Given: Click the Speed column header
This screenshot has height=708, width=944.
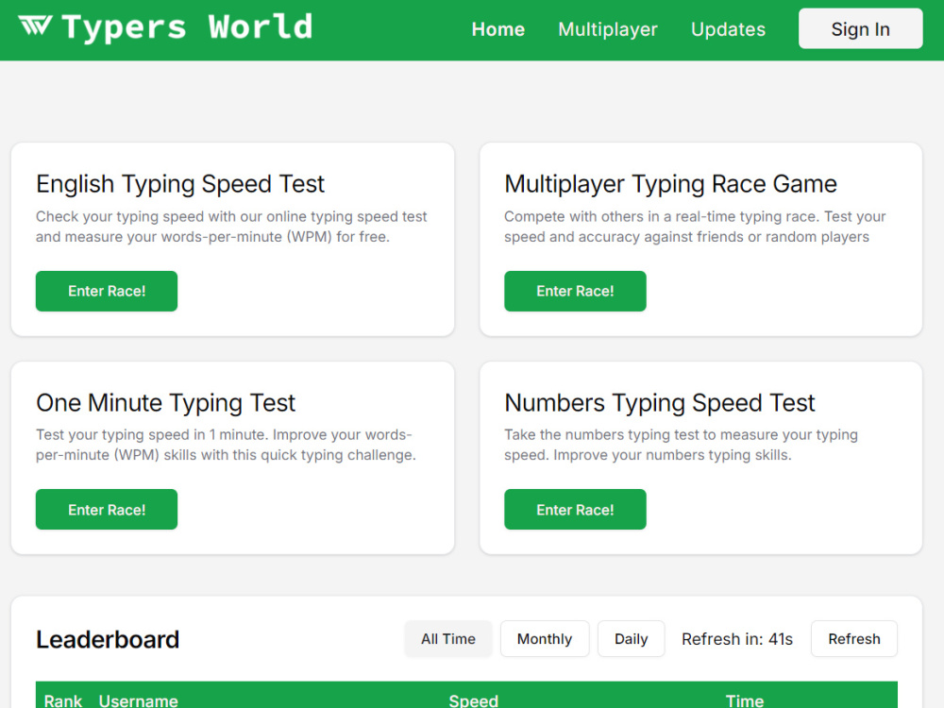Looking at the screenshot, I should (x=473, y=700).
